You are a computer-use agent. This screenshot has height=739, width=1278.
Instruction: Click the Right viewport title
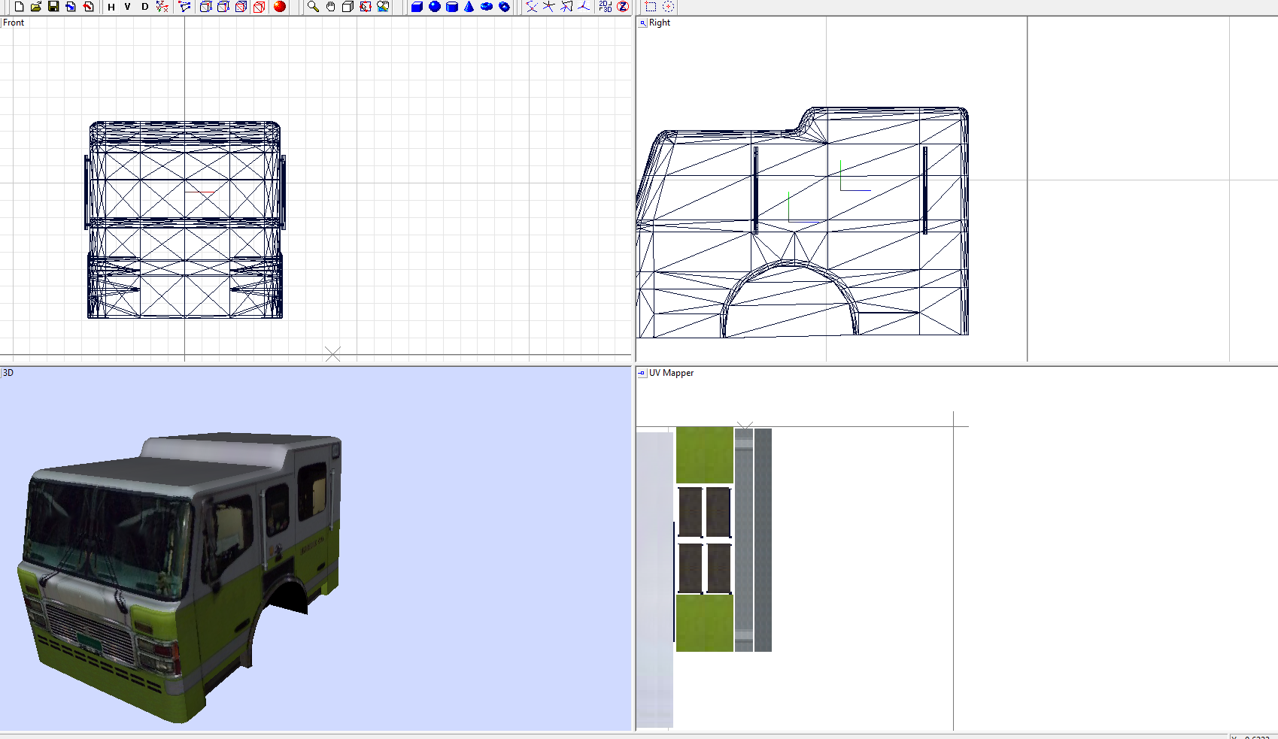(x=660, y=23)
